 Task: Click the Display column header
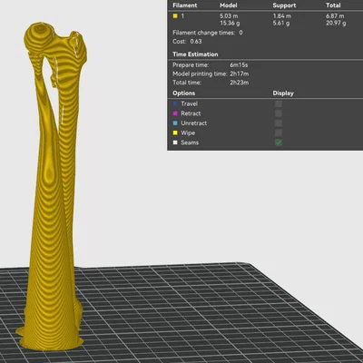click(x=283, y=93)
